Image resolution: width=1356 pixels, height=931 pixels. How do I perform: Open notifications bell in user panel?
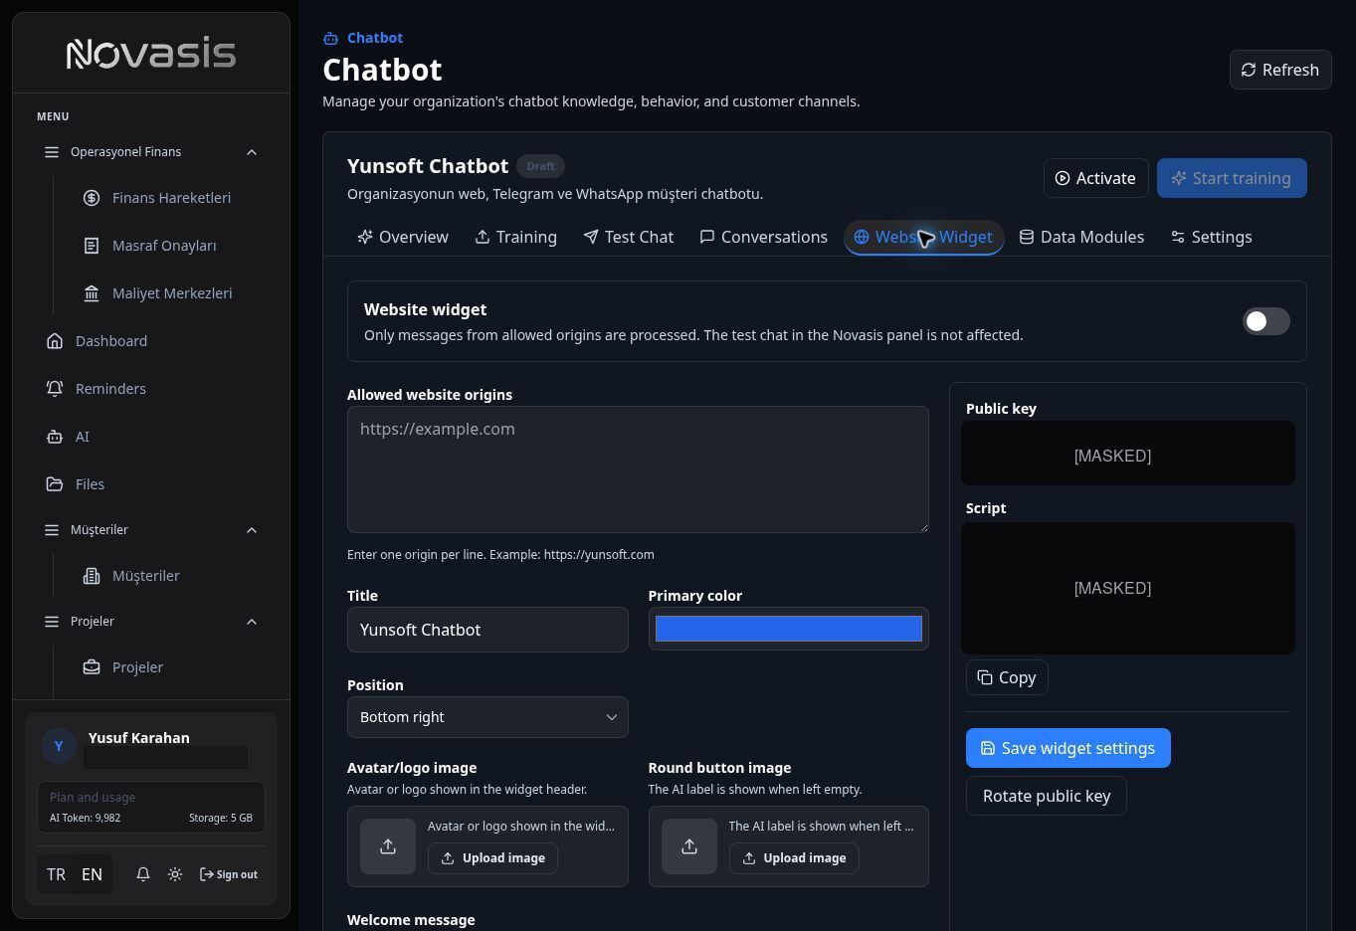143,874
